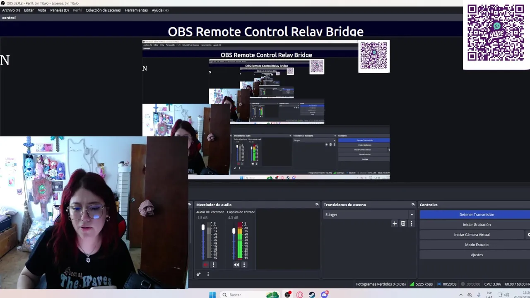Click the -1.5 dB level readout

(x=202, y=218)
